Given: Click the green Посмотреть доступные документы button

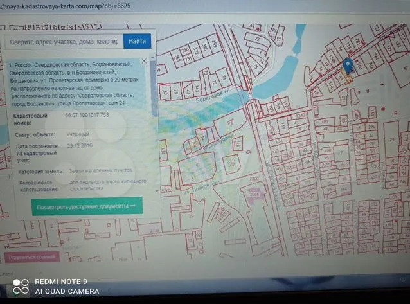Looking at the screenshot, I should coord(87,206).
